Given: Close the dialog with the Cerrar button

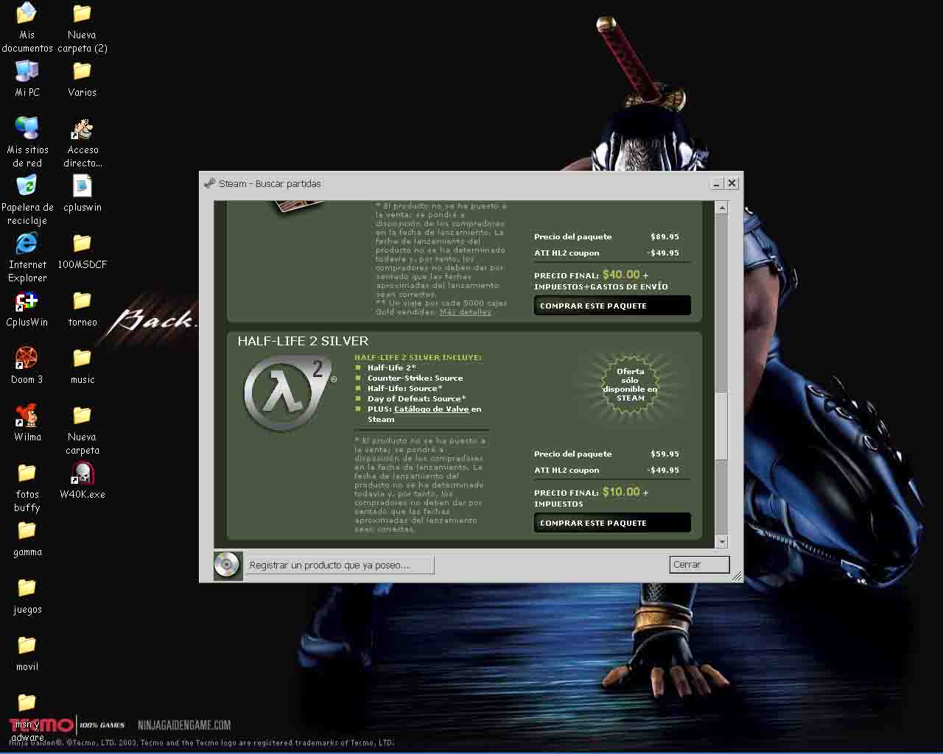Looking at the screenshot, I should [700, 565].
